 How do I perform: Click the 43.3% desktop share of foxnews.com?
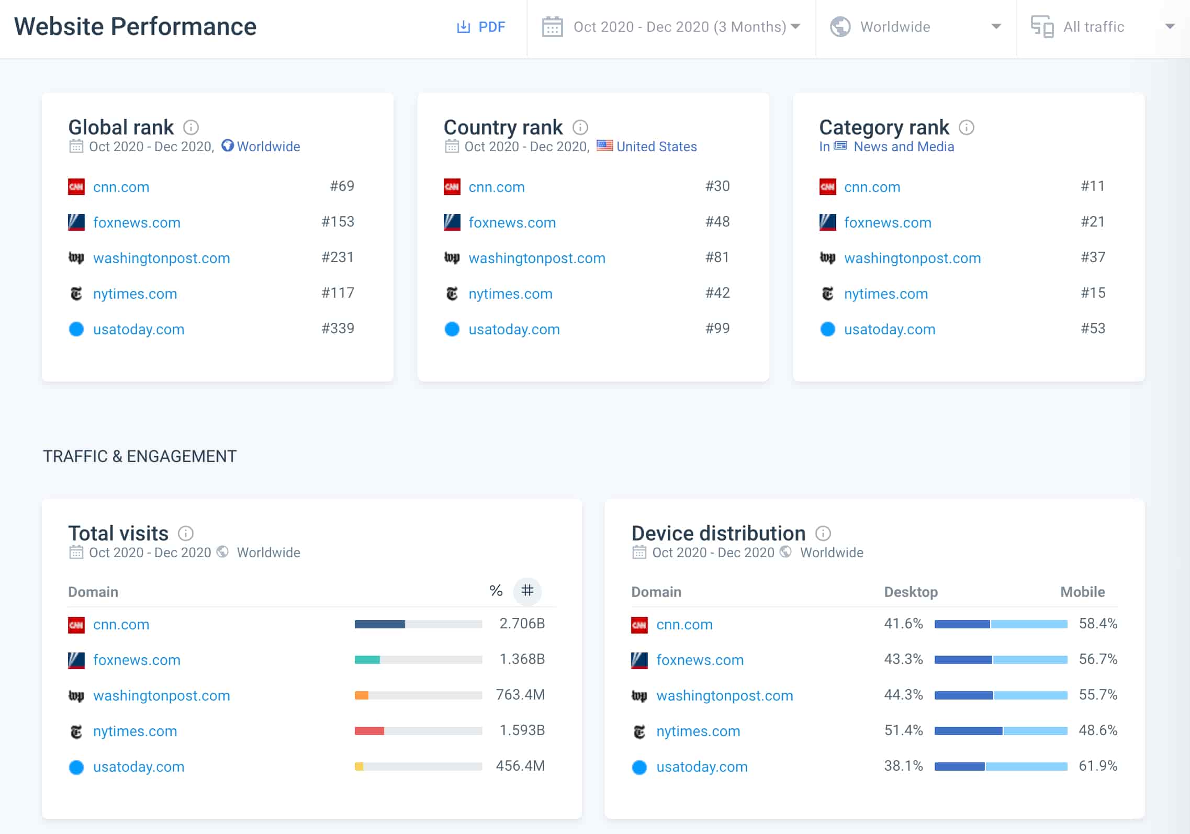pyautogui.click(x=903, y=659)
